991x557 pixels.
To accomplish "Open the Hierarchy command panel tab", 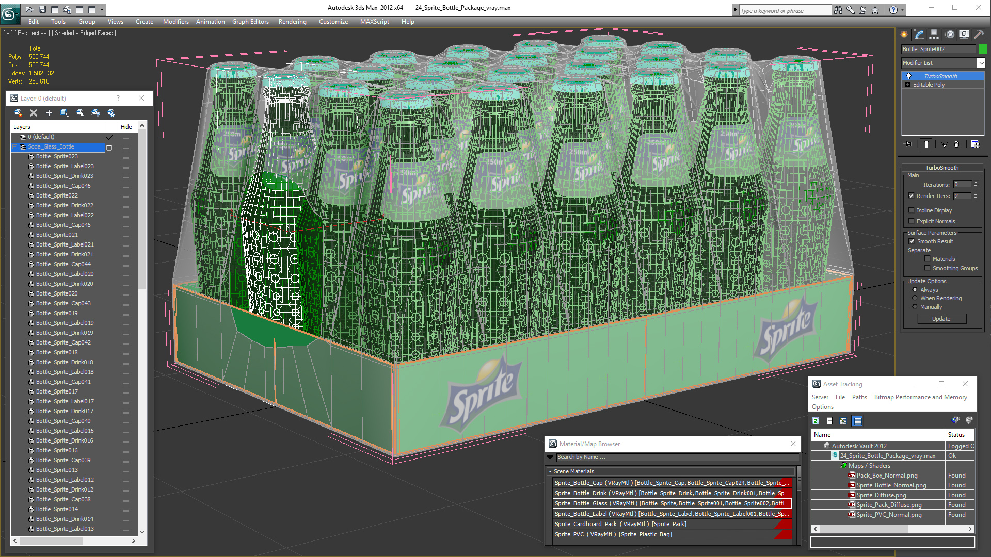I will (934, 35).
